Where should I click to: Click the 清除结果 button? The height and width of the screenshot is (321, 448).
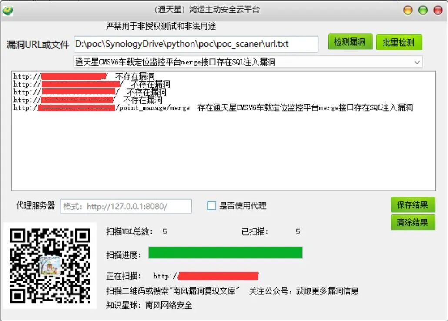tap(413, 222)
